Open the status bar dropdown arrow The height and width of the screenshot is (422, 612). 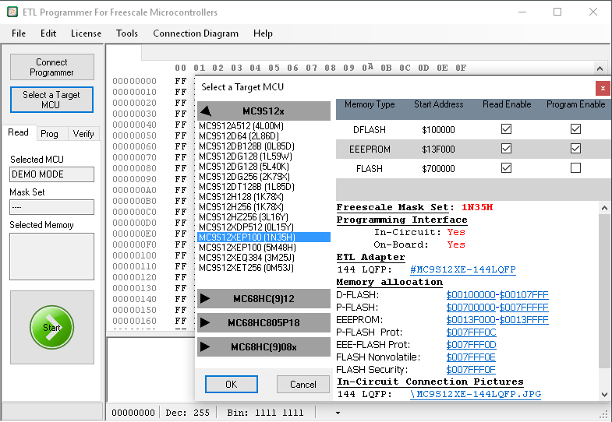338,413
